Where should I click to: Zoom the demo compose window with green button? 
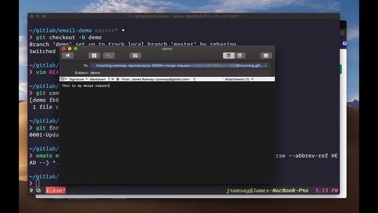point(76,49)
